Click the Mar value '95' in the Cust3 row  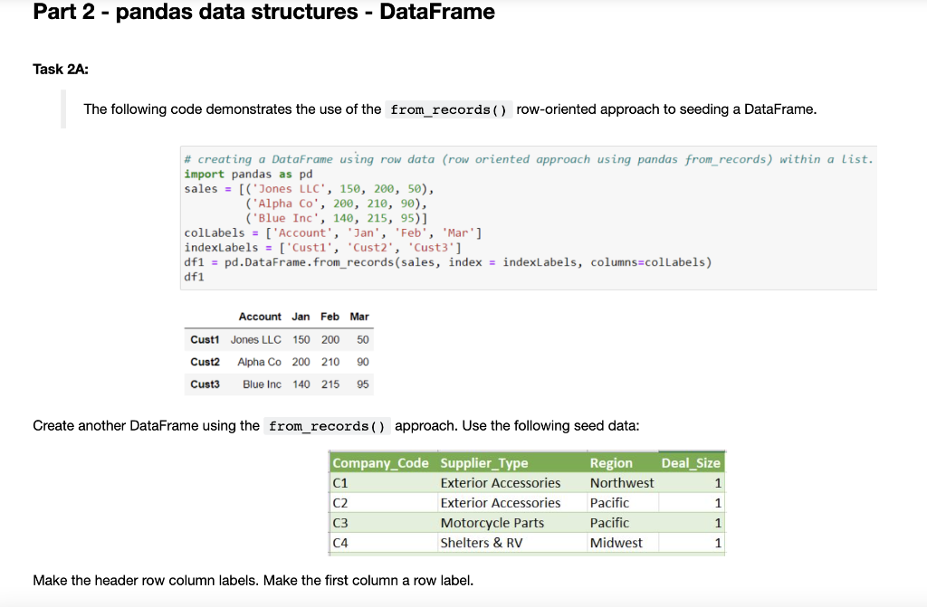[x=362, y=384]
